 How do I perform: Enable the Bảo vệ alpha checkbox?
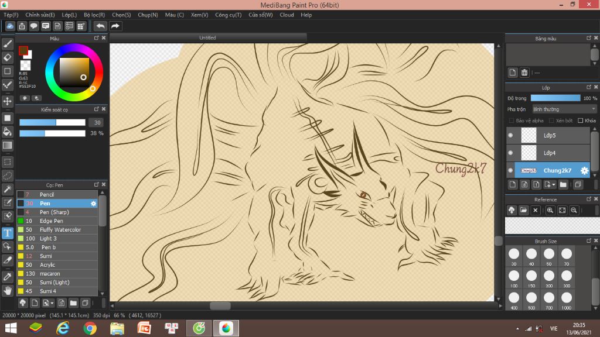pos(511,121)
